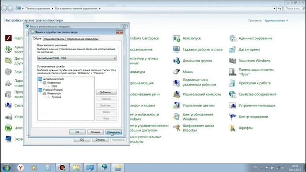
Task: Select Клавиатура node under Русский (Россия)
Action: (x=54, y=94)
